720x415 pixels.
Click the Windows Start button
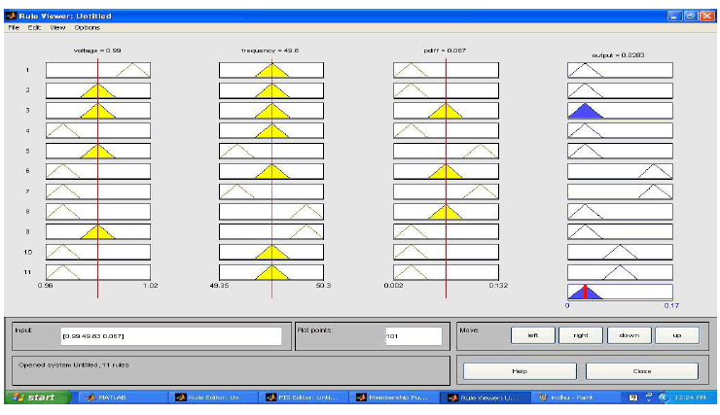(x=36, y=398)
